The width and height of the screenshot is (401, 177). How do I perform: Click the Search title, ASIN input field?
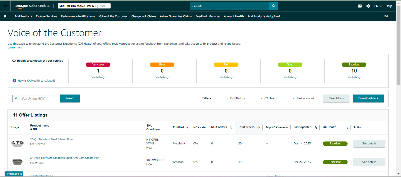(x=38, y=98)
